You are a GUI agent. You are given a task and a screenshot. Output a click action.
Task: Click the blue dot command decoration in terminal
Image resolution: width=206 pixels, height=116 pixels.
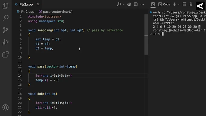click(x=151, y=12)
